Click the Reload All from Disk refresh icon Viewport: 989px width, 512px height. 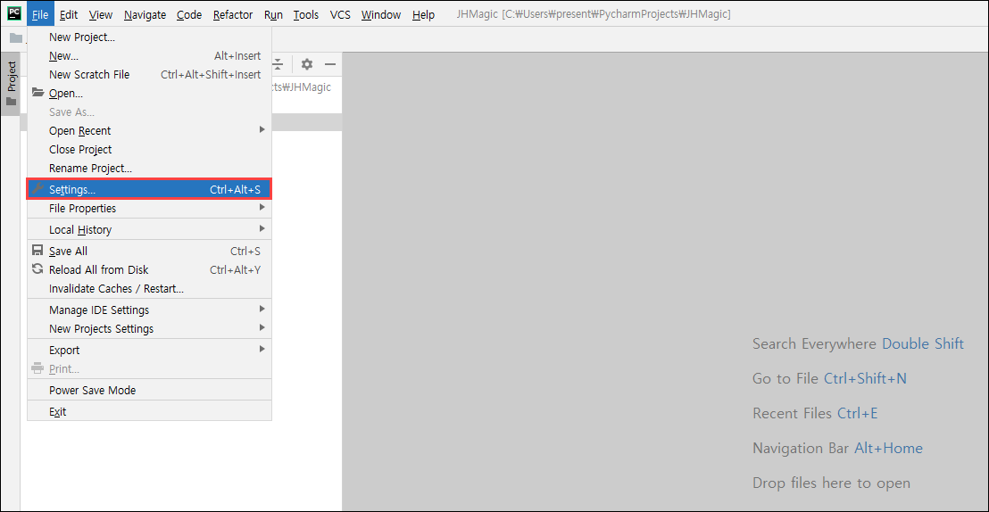point(37,269)
